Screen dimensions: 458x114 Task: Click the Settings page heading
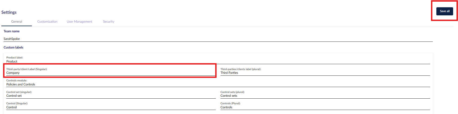pos(9,12)
